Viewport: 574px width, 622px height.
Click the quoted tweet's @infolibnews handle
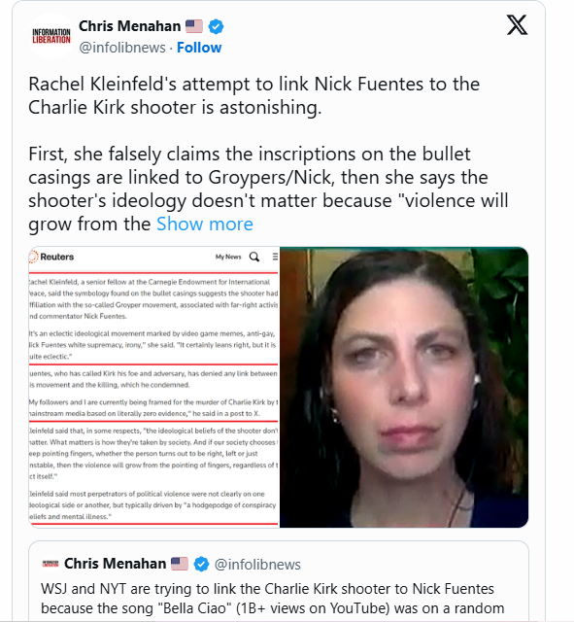coord(257,564)
